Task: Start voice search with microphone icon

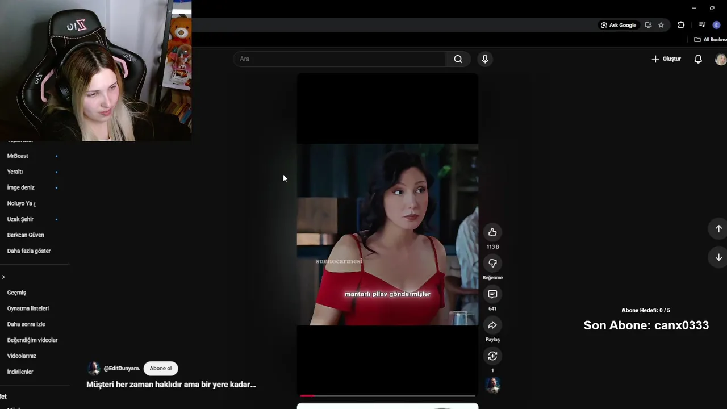Action: (x=485, y=59)
